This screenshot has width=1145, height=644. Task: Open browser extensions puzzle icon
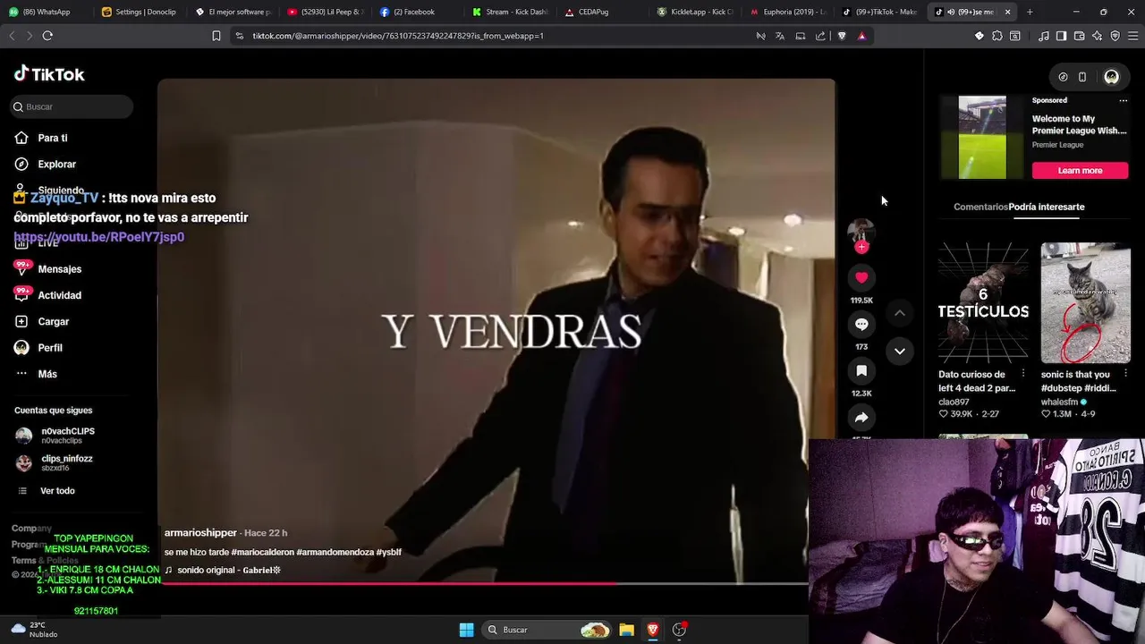(x=997, y=36)
